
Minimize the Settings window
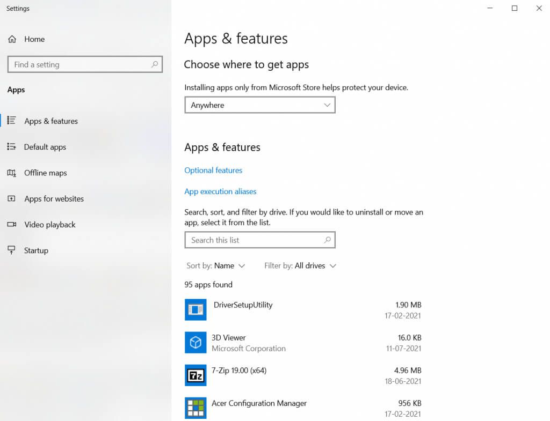click(x=490, y=8)
